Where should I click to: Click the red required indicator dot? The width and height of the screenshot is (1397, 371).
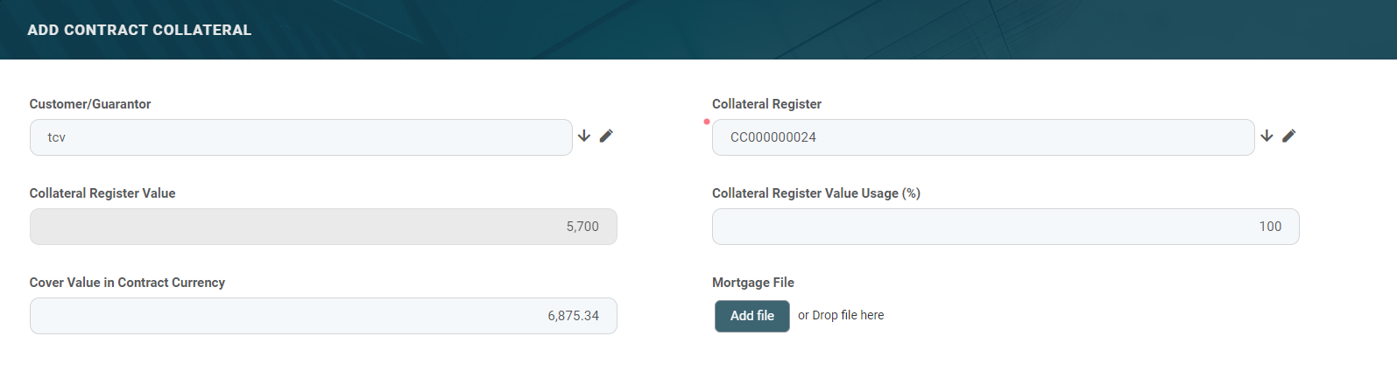tap(707, 122)
